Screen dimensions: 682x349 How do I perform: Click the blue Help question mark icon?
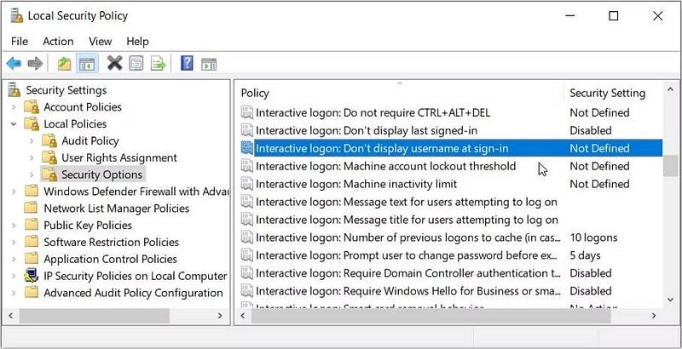click(187, 63)
